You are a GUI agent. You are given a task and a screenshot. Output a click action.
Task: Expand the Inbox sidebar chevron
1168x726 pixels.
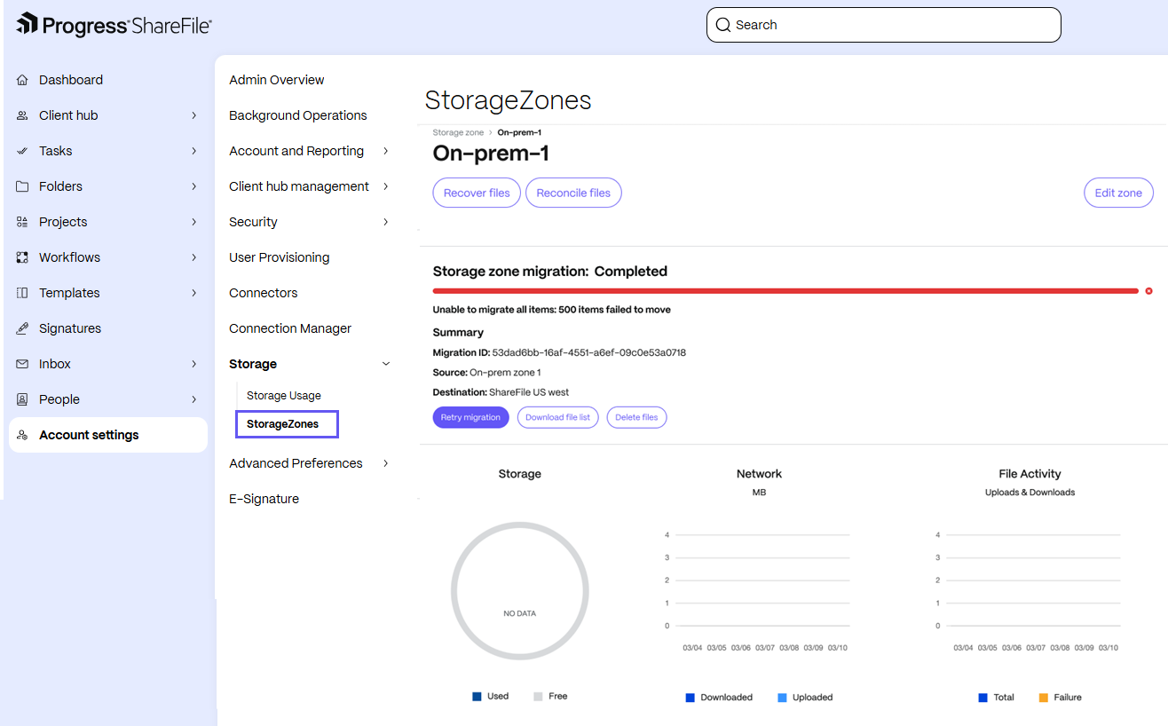[x=193, y=364]
